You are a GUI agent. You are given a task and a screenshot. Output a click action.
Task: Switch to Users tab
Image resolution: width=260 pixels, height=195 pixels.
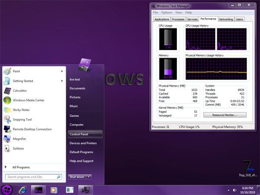click(x=239, y=19)
